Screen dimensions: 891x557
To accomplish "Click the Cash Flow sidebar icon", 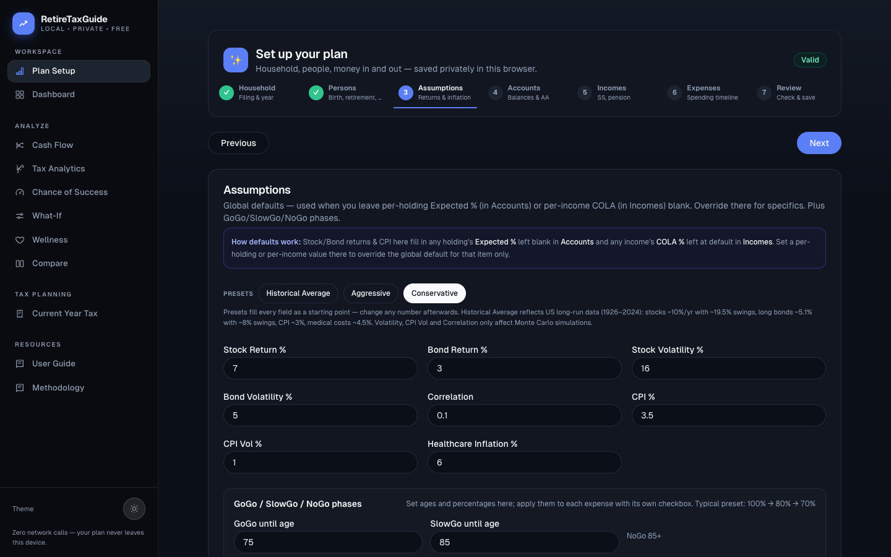I will [x=20, y=145].
